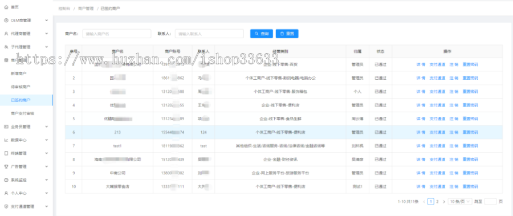The image size is (513, 216).
Task: Click merchant name cell 中南公司
Action: tap(117, 173)
